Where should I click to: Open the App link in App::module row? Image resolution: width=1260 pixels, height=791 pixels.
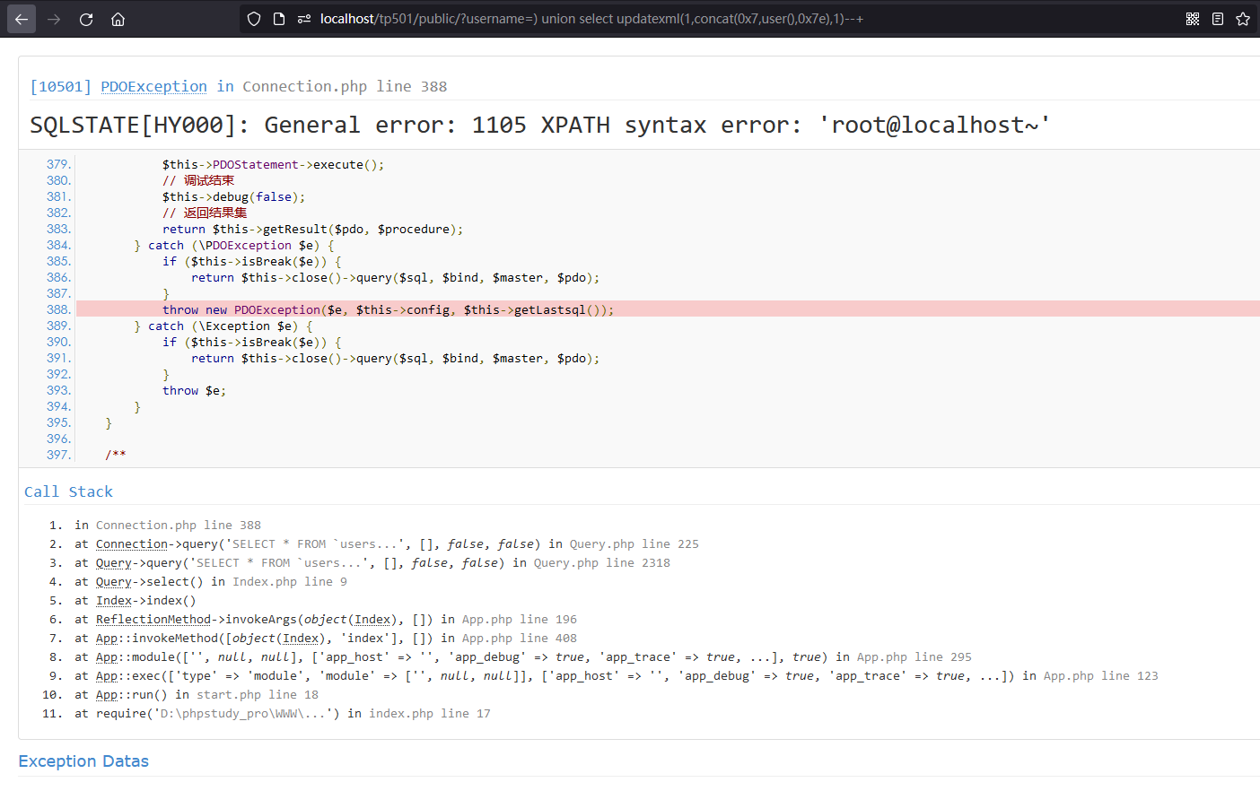107,657
